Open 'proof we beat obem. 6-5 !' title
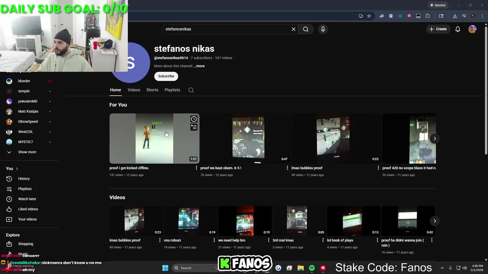This screenshot has height=274, width=488. tap(221, 168)
